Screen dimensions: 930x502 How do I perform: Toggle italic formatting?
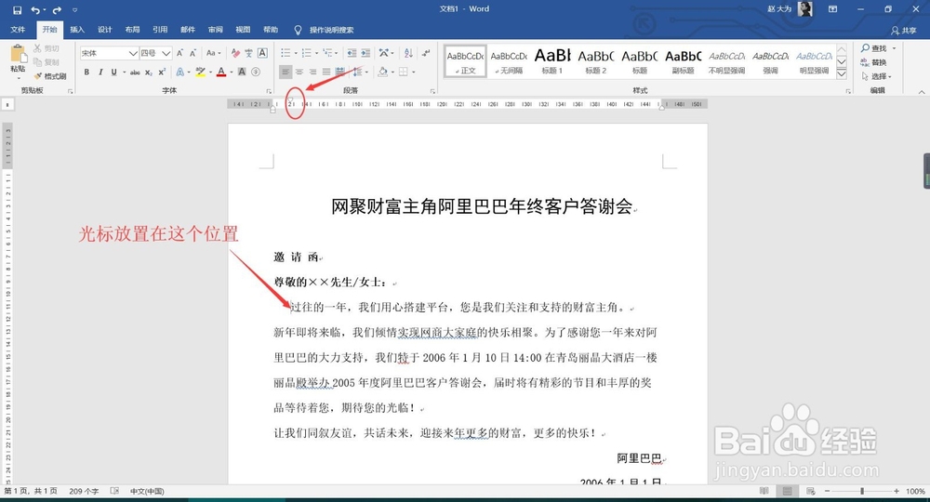tap(100, 73)
